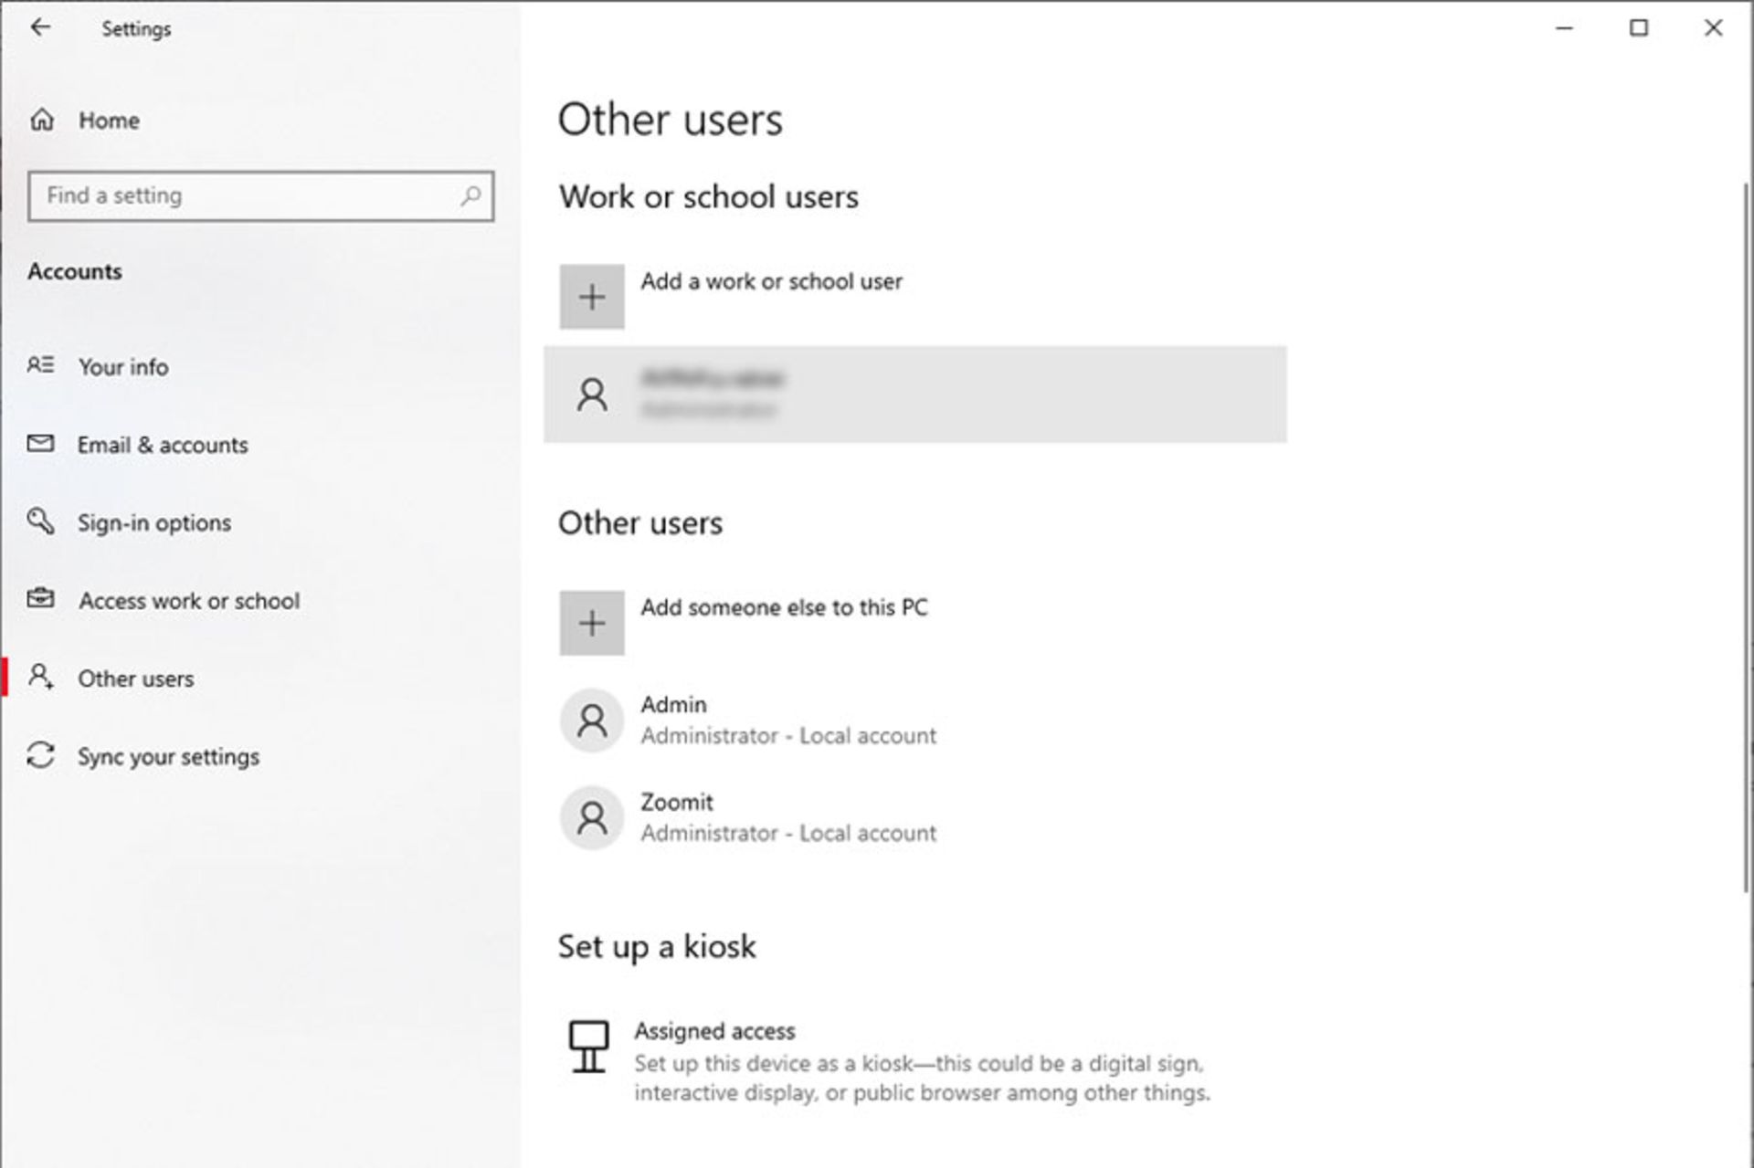This screenshot has height=1168, width=1754.
Task: Click the Accounts section label
Action: 75,271
